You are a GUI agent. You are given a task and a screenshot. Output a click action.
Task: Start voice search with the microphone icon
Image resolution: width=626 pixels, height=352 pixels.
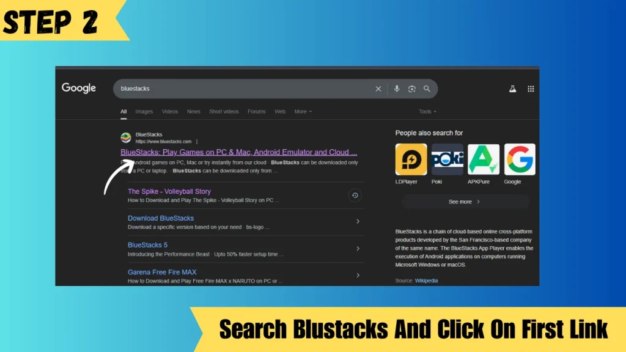pos(396,89)
